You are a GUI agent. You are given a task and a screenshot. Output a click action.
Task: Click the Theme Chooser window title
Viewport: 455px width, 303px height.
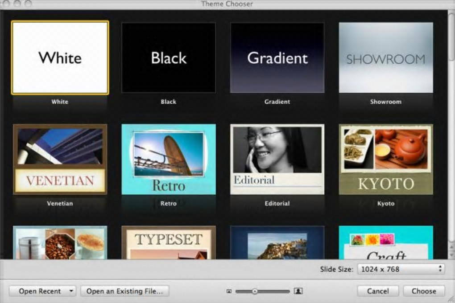coord(227,4)
